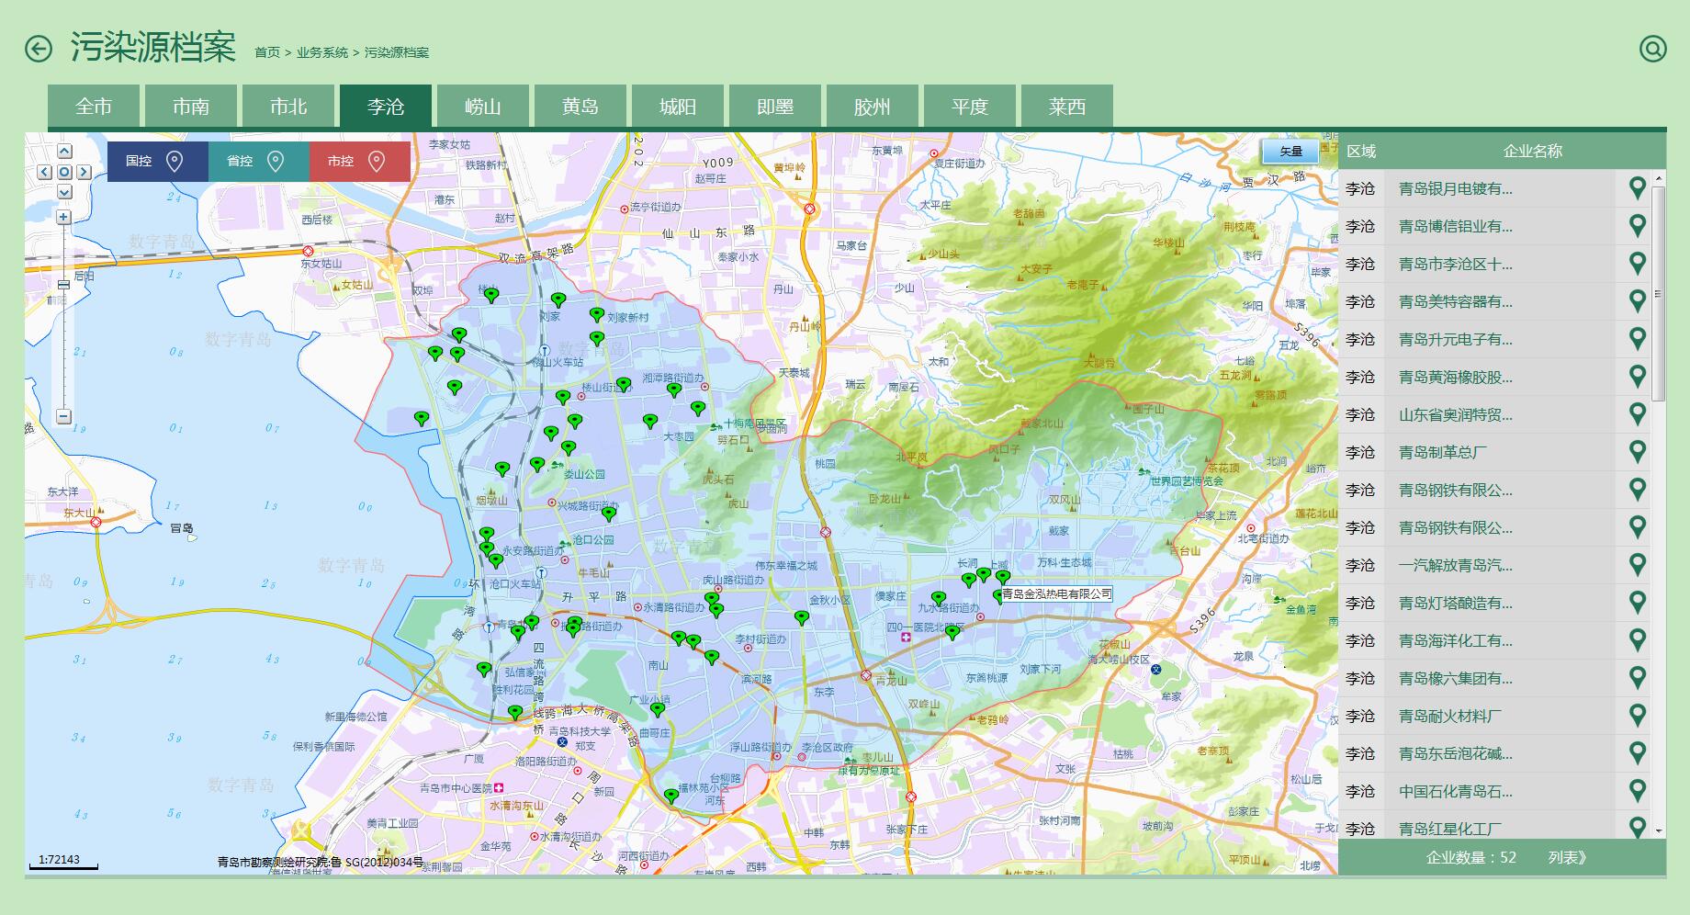Viewport: 1690px width, 915px height.
Task: Pan the map up with the arrow
Action: 64,152
